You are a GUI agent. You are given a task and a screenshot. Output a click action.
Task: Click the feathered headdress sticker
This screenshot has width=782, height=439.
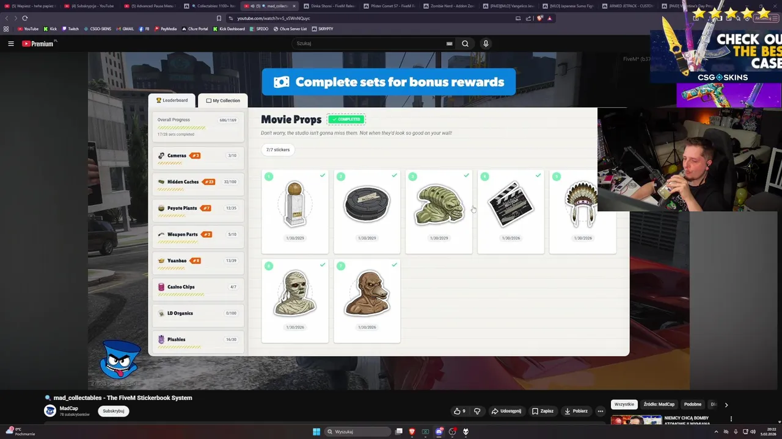point(582,204)
